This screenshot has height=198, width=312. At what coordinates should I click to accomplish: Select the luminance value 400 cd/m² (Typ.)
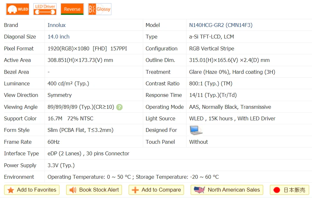(x=68, y=83)
